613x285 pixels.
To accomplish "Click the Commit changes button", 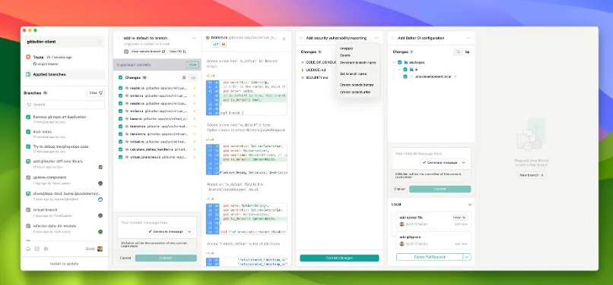I will click(339, 258).
